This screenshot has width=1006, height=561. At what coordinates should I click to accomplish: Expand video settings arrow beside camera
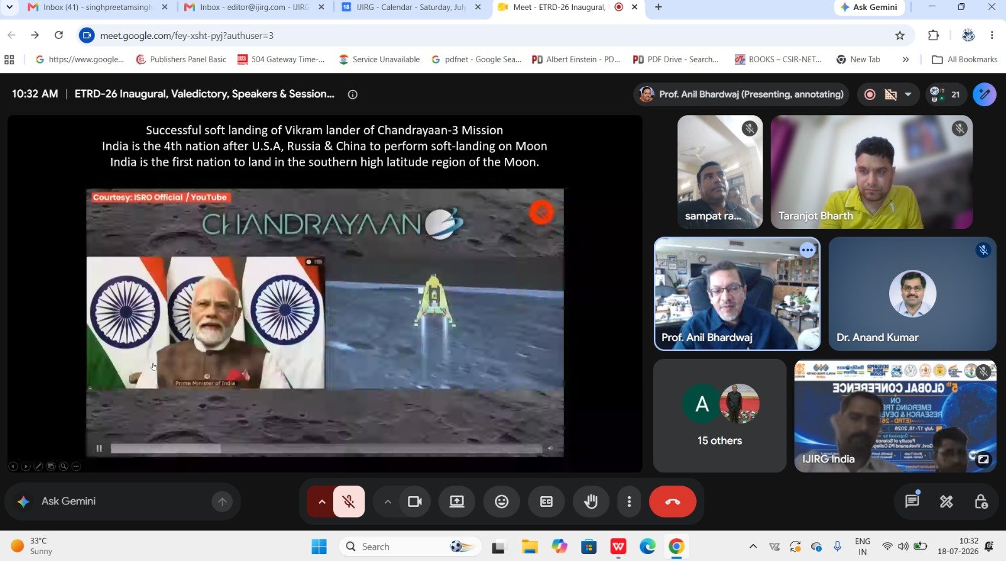pyautogui.click(x=388, y=501)
